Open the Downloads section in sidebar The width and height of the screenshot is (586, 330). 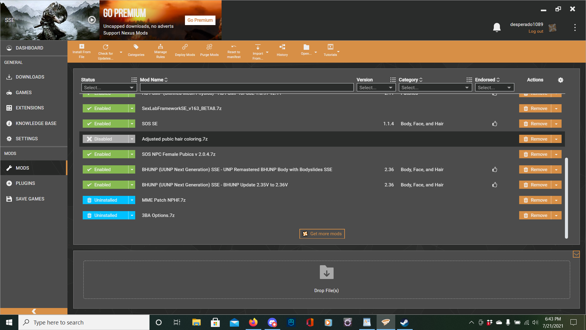30,77
